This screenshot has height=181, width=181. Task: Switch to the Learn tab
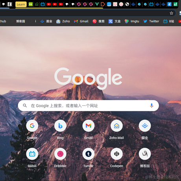21,4
